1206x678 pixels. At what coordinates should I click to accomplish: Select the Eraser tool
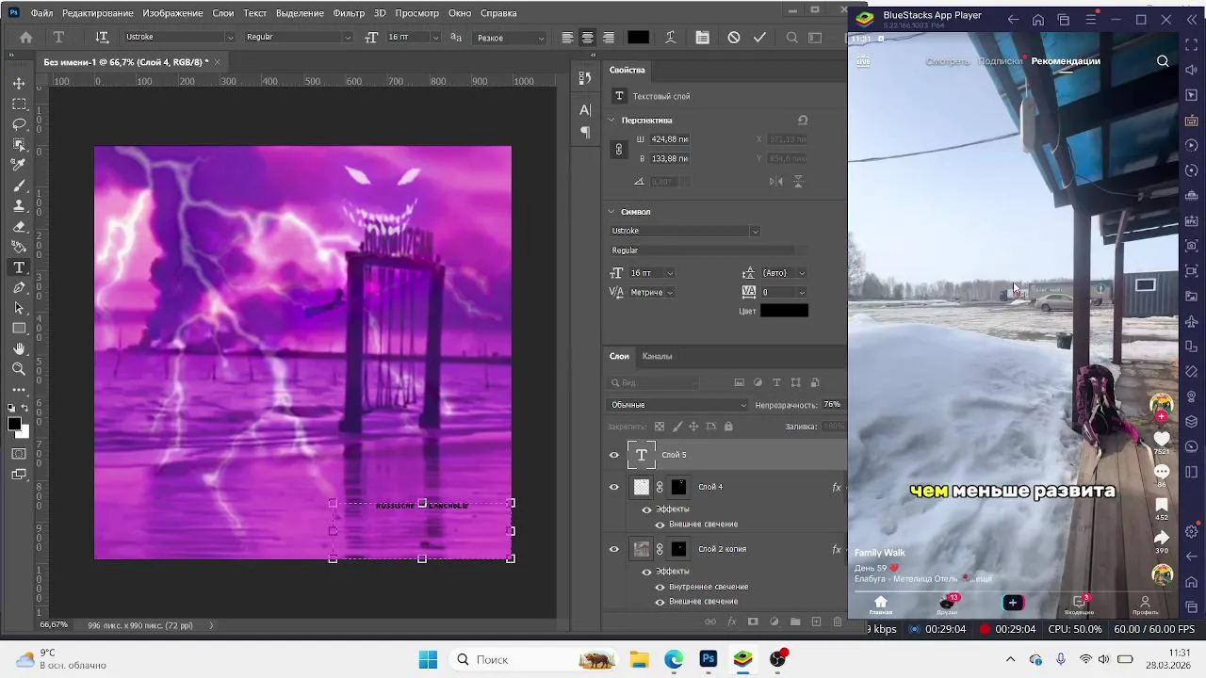pyautogui.click(x=19, y=226)
